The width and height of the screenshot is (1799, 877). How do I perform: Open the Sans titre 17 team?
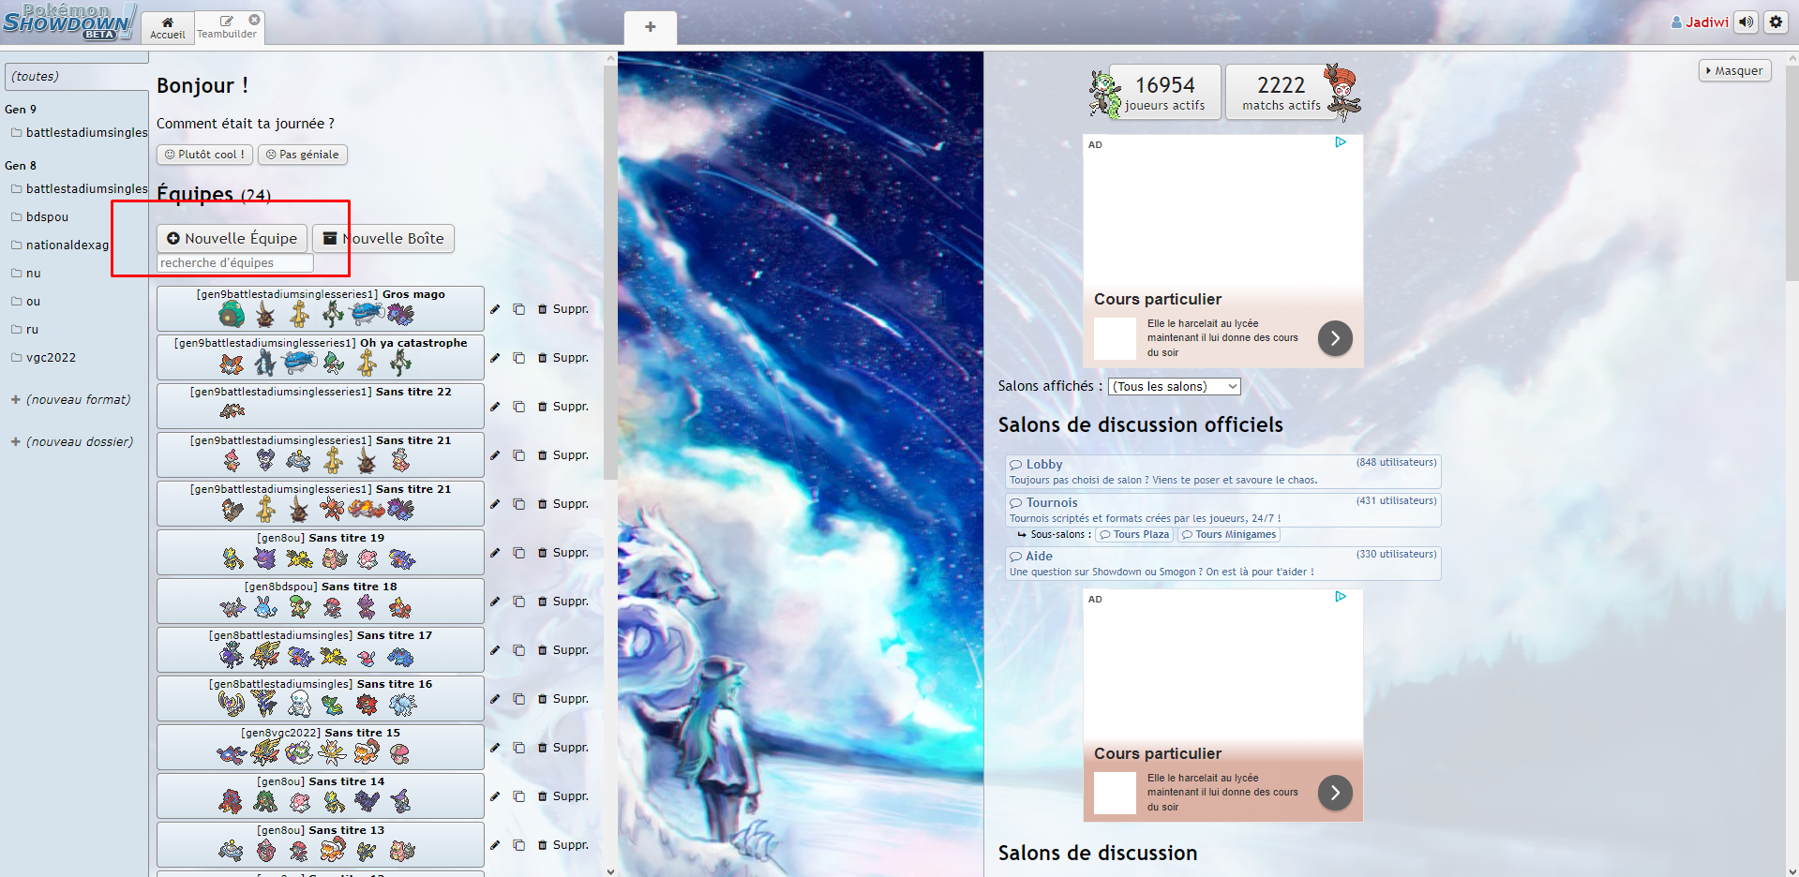[321, 649]
